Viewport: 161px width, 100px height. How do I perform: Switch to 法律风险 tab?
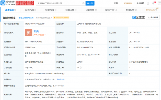[31, 10]
